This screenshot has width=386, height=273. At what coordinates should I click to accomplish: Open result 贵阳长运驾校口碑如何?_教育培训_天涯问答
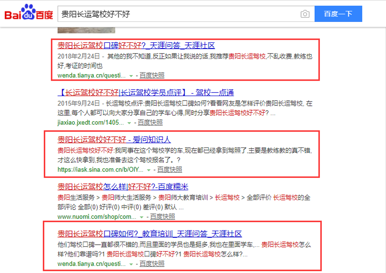point(150,234)
